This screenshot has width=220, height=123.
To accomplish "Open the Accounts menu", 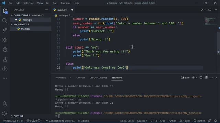I will point(5,104).
